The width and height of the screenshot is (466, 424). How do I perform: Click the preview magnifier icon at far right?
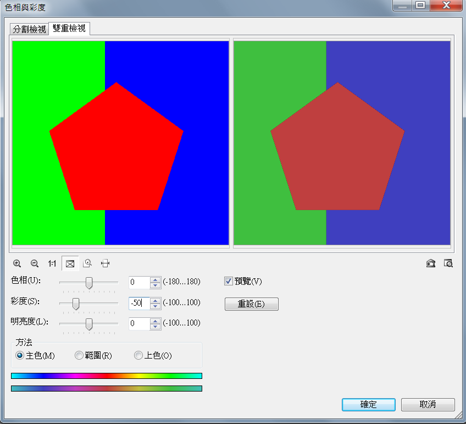point(448,263)
